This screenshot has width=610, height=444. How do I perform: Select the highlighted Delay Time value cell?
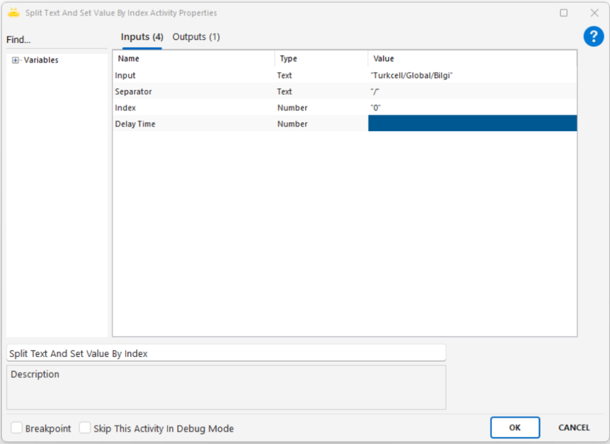(472, 124)
